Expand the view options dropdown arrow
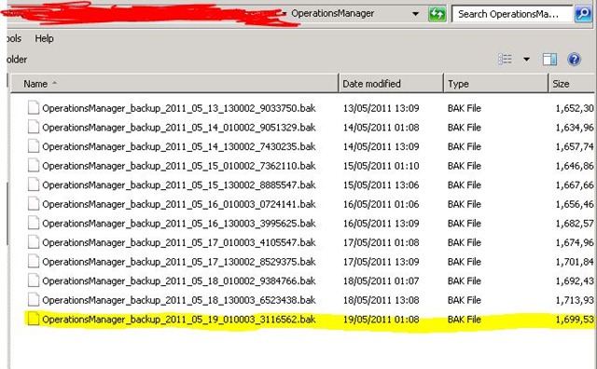The width and height of the screenshot is (597, 369). coord(526,60)
